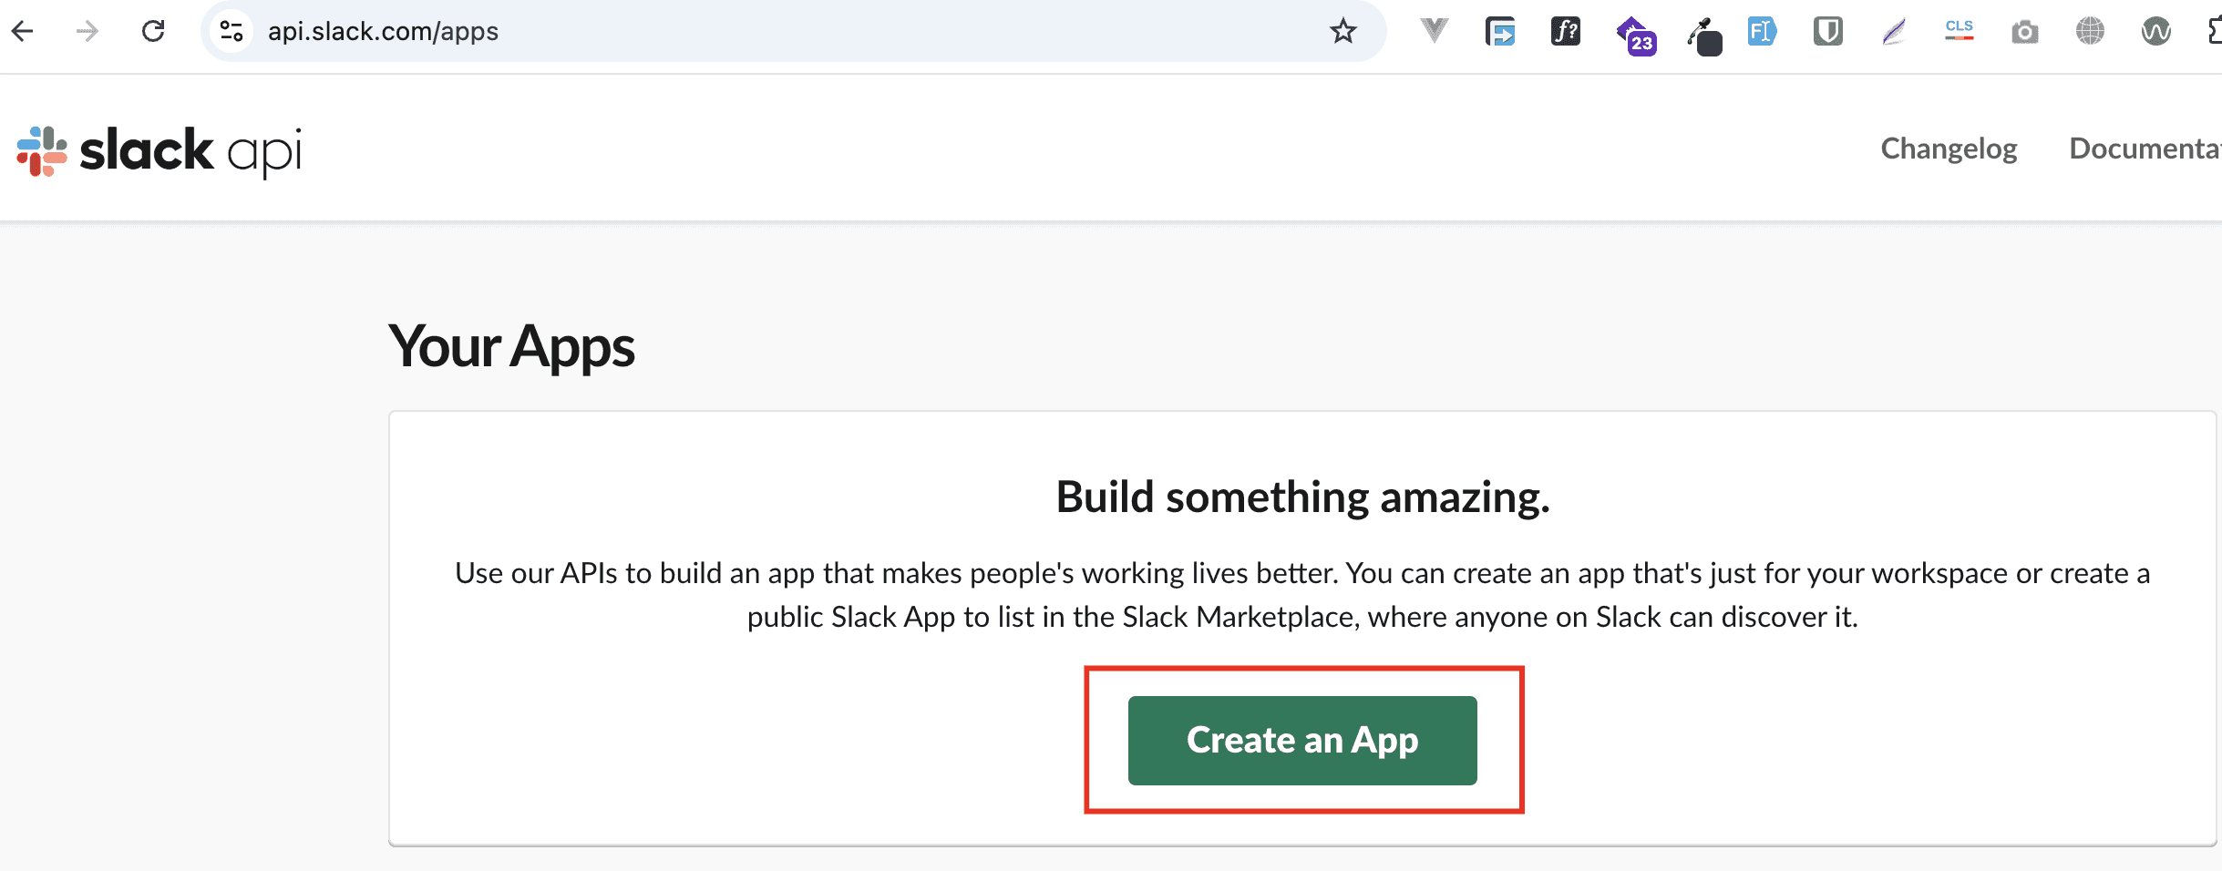Click the Build something amazing heading
The height and width of the screenshot is (871, 2222).
coord(1302,497)
